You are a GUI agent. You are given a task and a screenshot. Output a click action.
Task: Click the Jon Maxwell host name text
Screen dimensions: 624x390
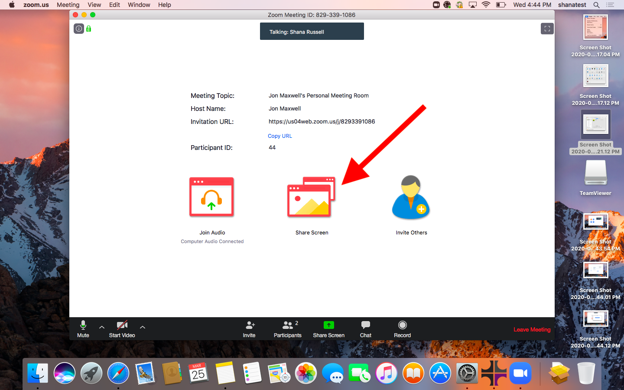(x=285, y=109)
